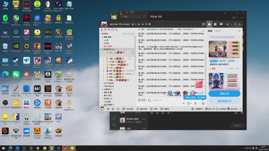The height and width of the screenshot is (151, 269).
Task: Click the chat message area scrollbar
Action: coord(205,73)
